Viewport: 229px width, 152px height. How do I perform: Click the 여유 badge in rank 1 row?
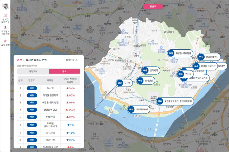coord(32,88)
